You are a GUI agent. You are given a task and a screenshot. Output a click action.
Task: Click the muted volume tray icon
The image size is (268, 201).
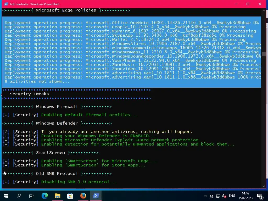pyautogui.click(x=224, y=196)
